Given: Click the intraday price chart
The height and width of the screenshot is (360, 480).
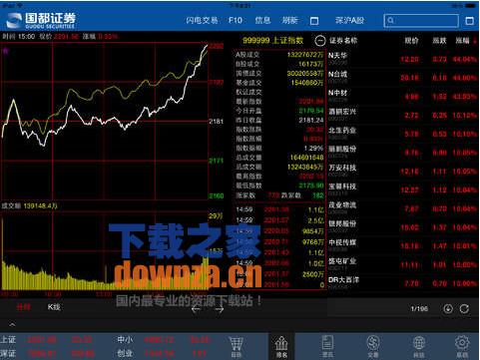Looking at the screenshot, I should point(104,121).
